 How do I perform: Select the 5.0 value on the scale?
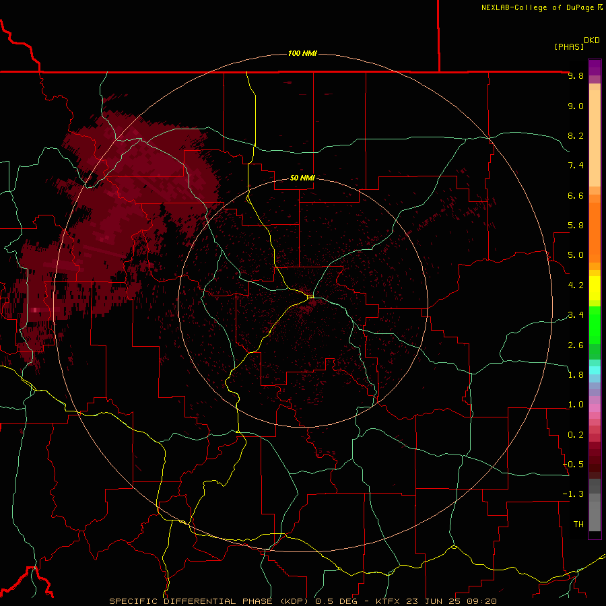pos(576,255)
